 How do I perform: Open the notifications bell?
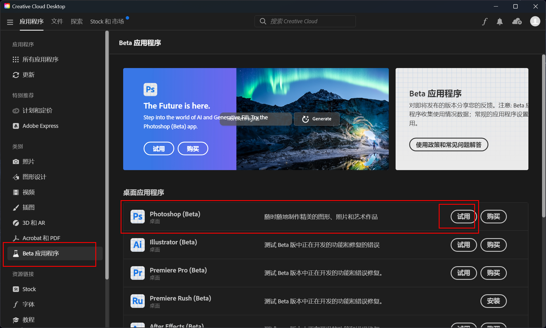pyautogui.click(x=500, y=22)
